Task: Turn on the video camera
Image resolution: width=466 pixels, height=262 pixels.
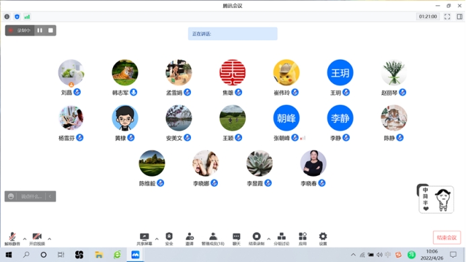Action: click(x=37, y=239)
